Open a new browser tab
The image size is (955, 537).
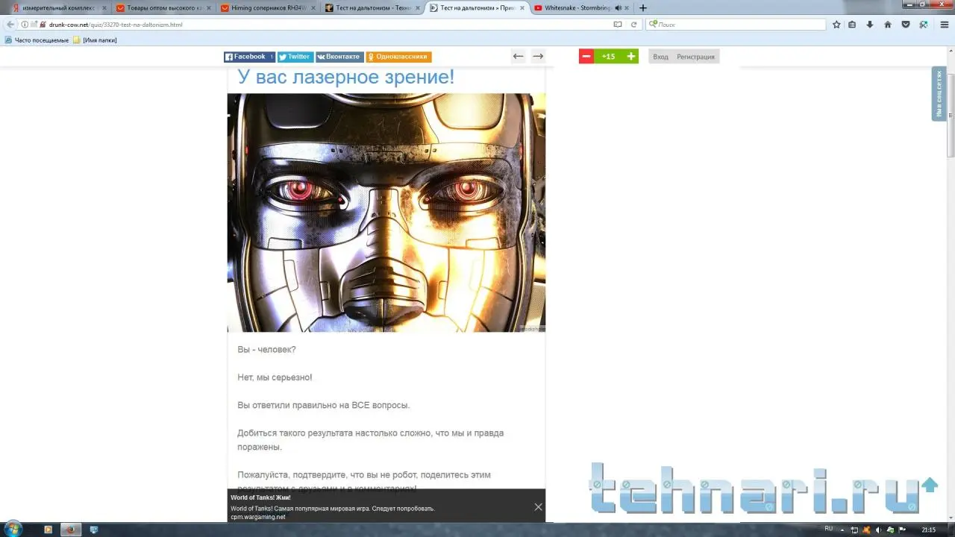point(643,8)
